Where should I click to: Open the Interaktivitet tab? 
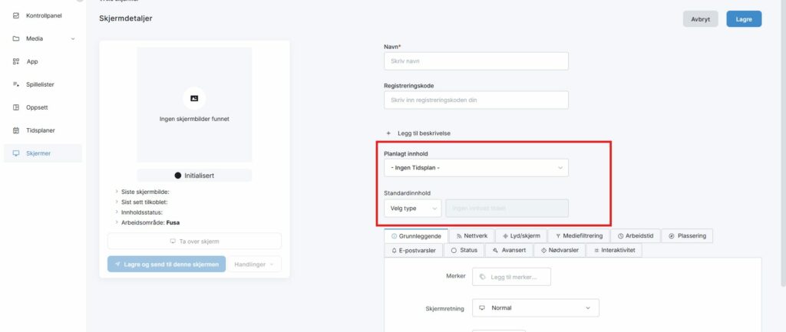tap(614, 250)
